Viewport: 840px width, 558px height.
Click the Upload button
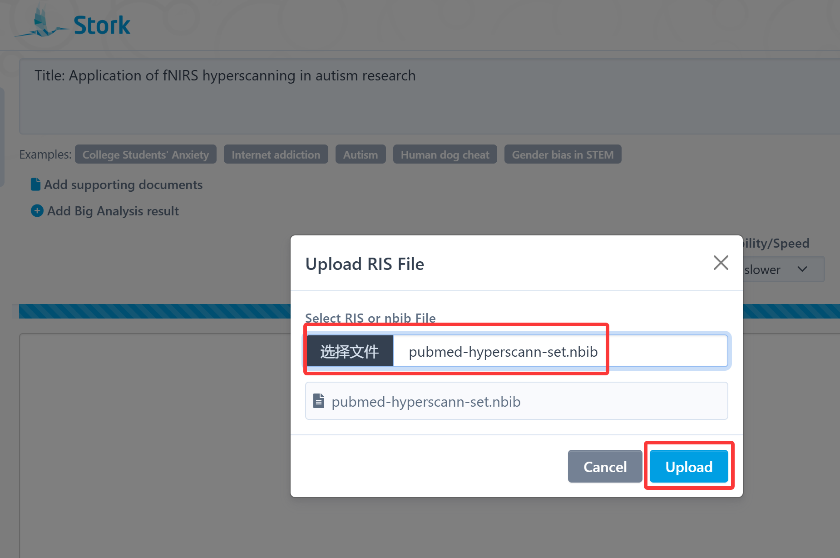pos(688,467)
